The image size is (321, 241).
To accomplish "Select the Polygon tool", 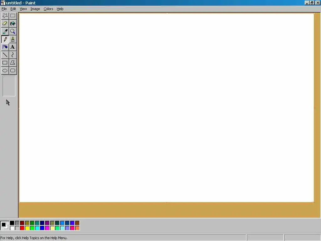I will tap(13, 62).
